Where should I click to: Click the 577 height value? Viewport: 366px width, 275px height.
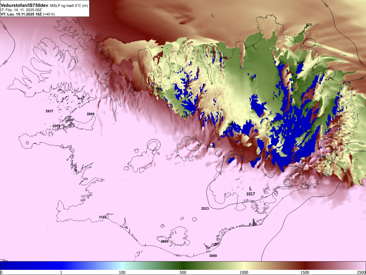coord(309,25)
